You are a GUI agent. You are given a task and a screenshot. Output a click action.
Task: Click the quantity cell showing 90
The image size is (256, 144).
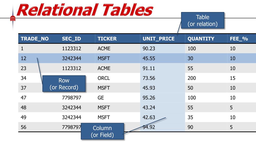pos(190,127)
